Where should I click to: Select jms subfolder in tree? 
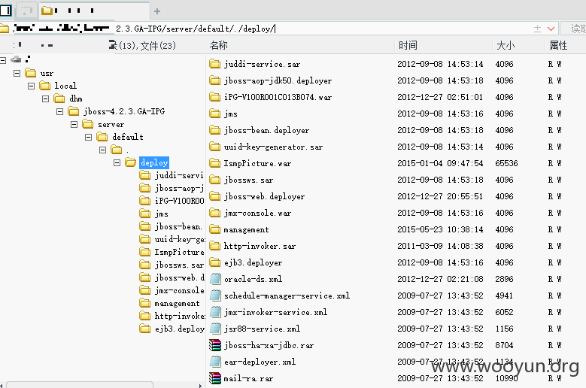[162, 214]
